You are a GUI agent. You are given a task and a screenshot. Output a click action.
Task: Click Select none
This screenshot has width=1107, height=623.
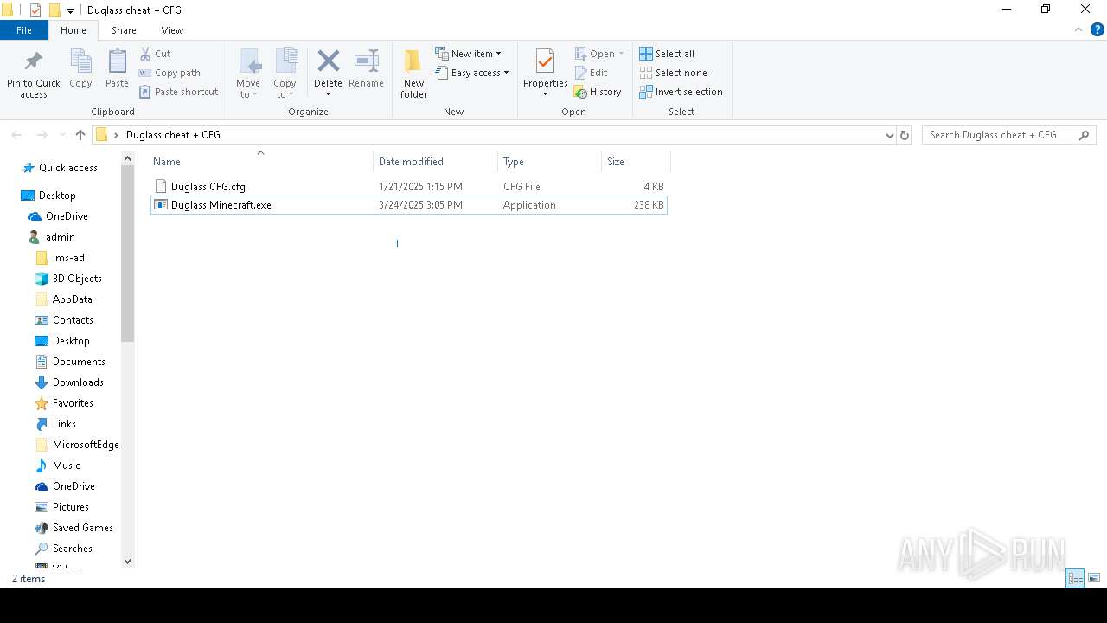coord(673,73)
